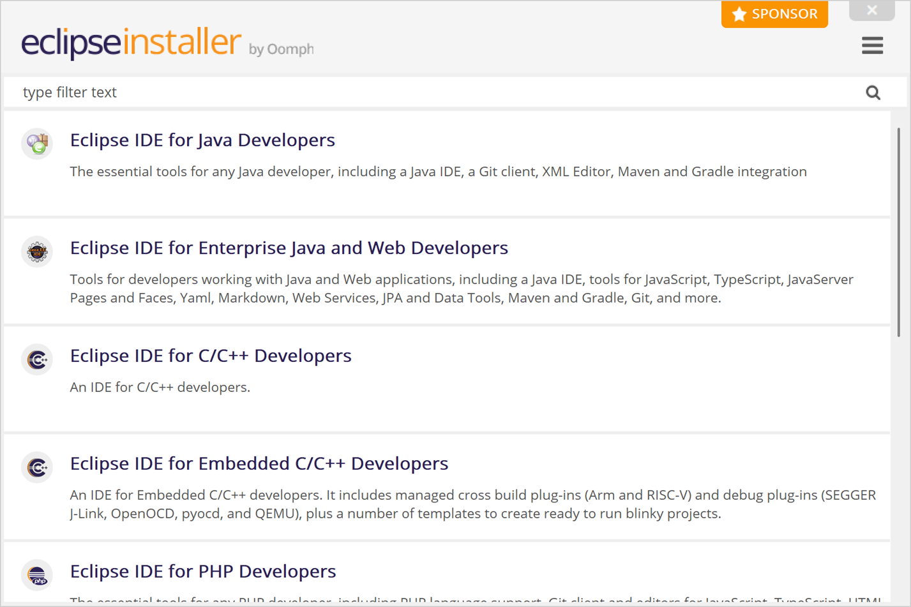Open the hamburger menu
911x607 pixels.
[872, 45]
